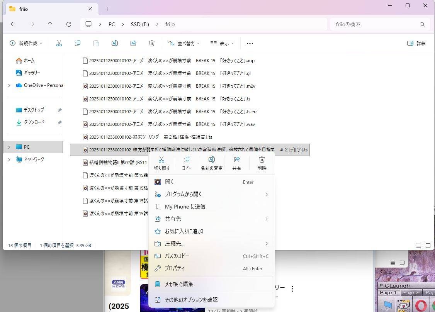Select パスのコピー in the context menu
The width and height of the screenshot is (435, 312).
coord(177,256)
